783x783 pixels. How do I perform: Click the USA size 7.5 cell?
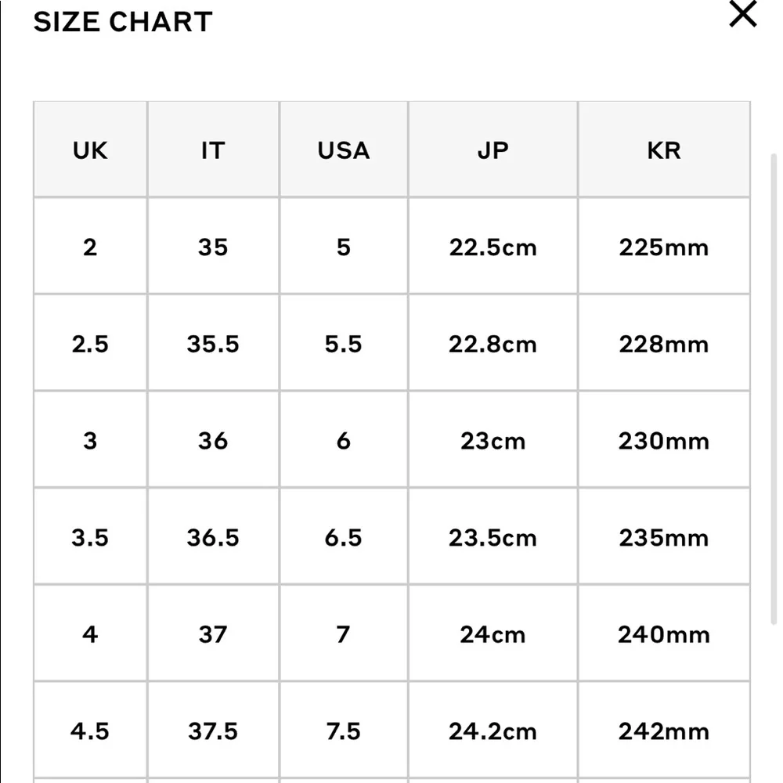point(343,731)
